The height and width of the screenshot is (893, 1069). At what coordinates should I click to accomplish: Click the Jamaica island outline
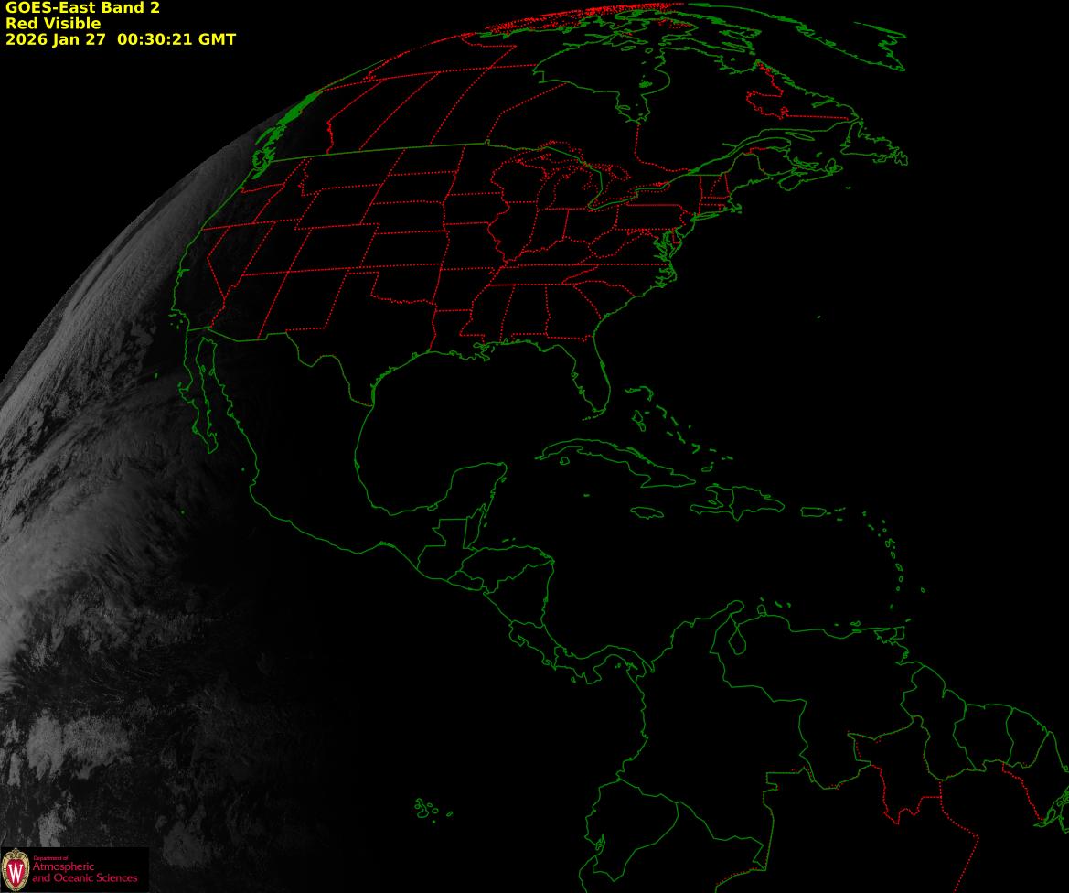coord(647,512)
